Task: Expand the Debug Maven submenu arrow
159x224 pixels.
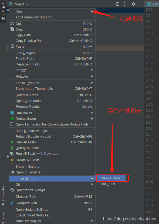Action: click(92, 118)
